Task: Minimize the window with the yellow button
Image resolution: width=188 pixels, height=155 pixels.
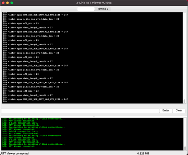Action: (x=7, y=3)
